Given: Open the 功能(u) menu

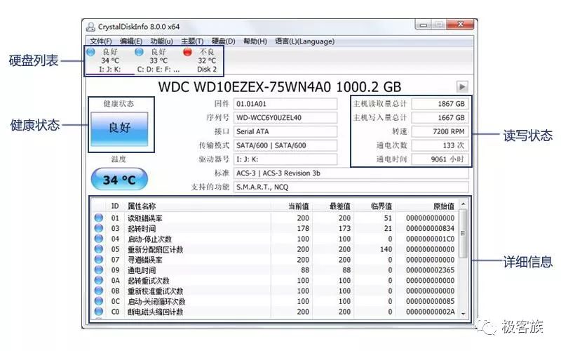Looking at the screenshot, I should (x=161, y=41).
